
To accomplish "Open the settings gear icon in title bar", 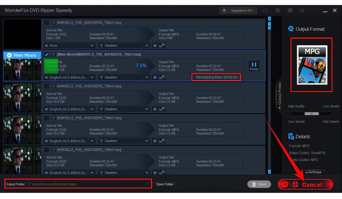I will point(278,10).
